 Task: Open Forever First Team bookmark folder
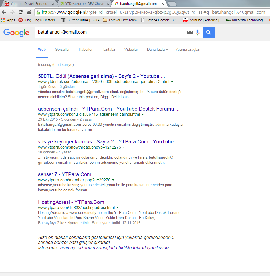pos(120,20)
